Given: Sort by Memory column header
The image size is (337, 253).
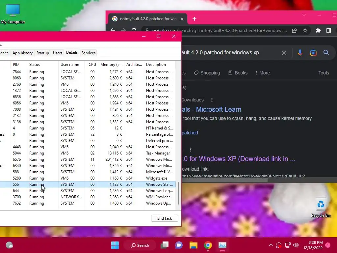Looking at the screenshot, I should (111, 65).
